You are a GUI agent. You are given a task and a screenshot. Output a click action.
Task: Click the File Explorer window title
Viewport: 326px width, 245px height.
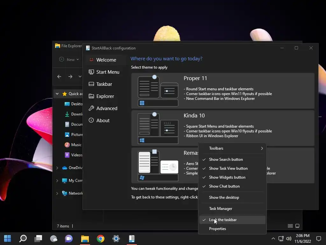(x=72, y=46)
